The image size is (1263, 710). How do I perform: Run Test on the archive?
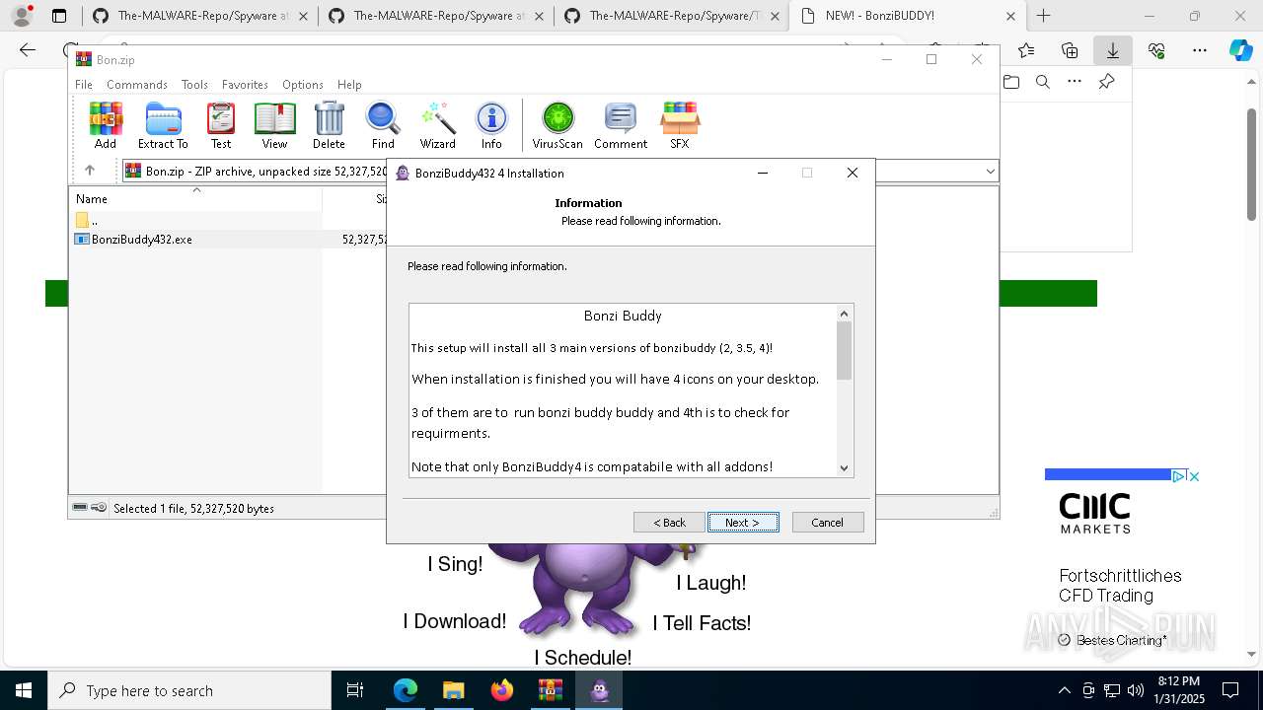click(221, 125)
